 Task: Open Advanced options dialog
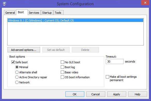click(24, 50)
